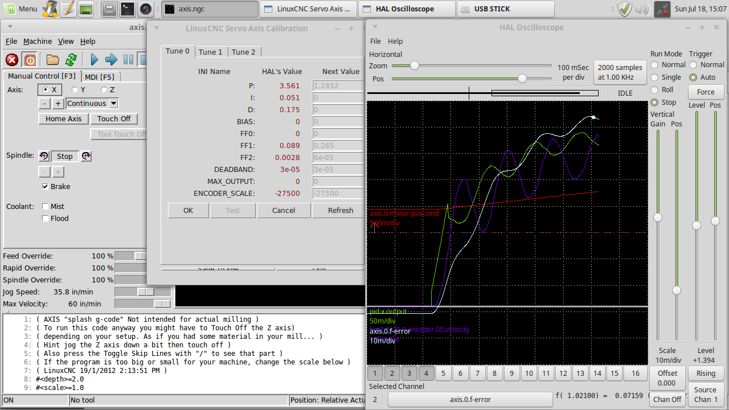729x410 pixels.
Task: Toggle the spindle Brake checkbox
Action: pos(46,187)
